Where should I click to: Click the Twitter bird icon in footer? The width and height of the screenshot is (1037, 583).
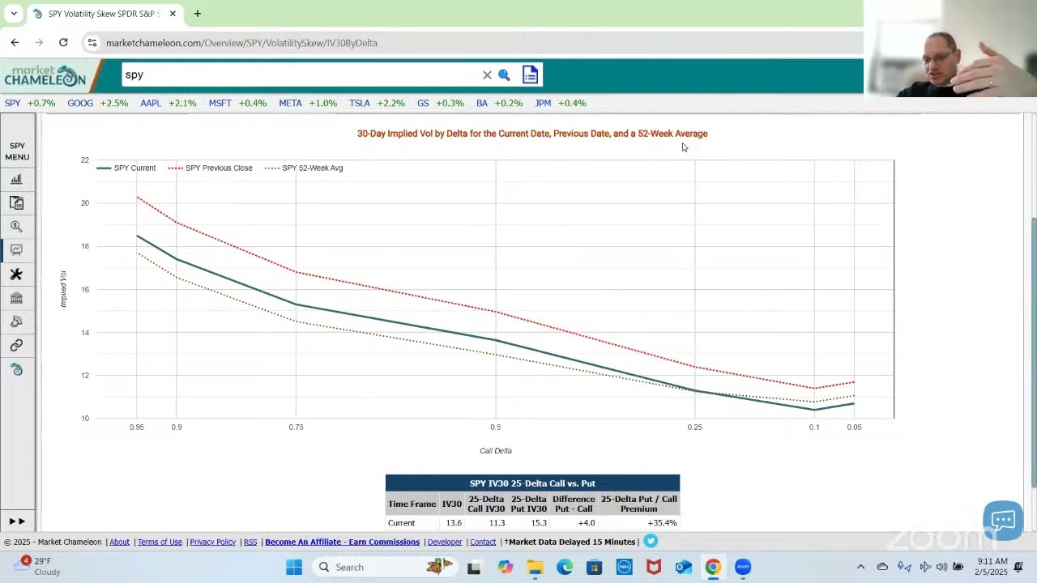[651, 541]
